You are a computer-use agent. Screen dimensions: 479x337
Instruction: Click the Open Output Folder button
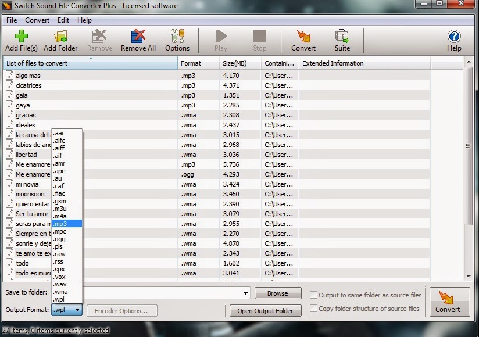[265, 311]
